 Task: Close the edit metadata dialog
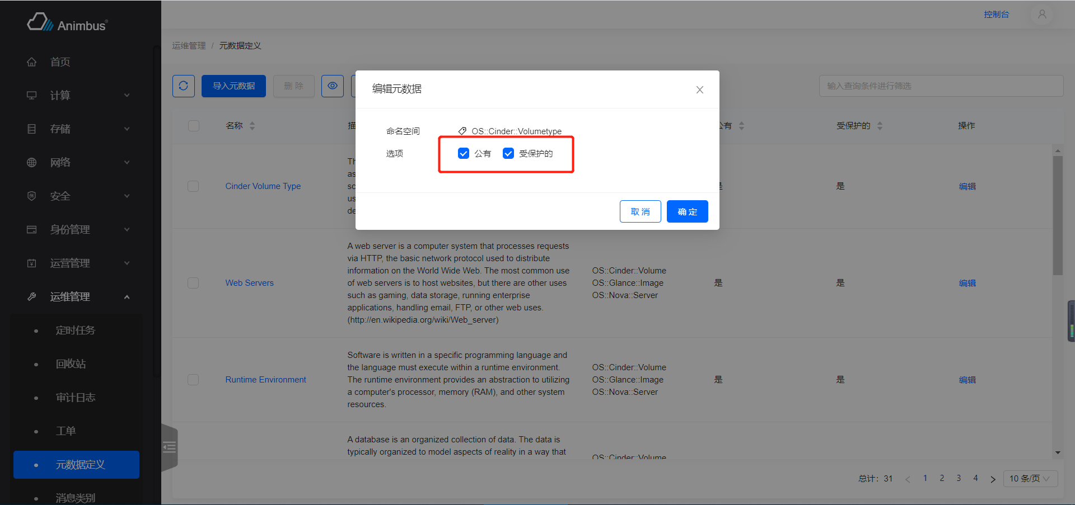(x=699, y=90)
